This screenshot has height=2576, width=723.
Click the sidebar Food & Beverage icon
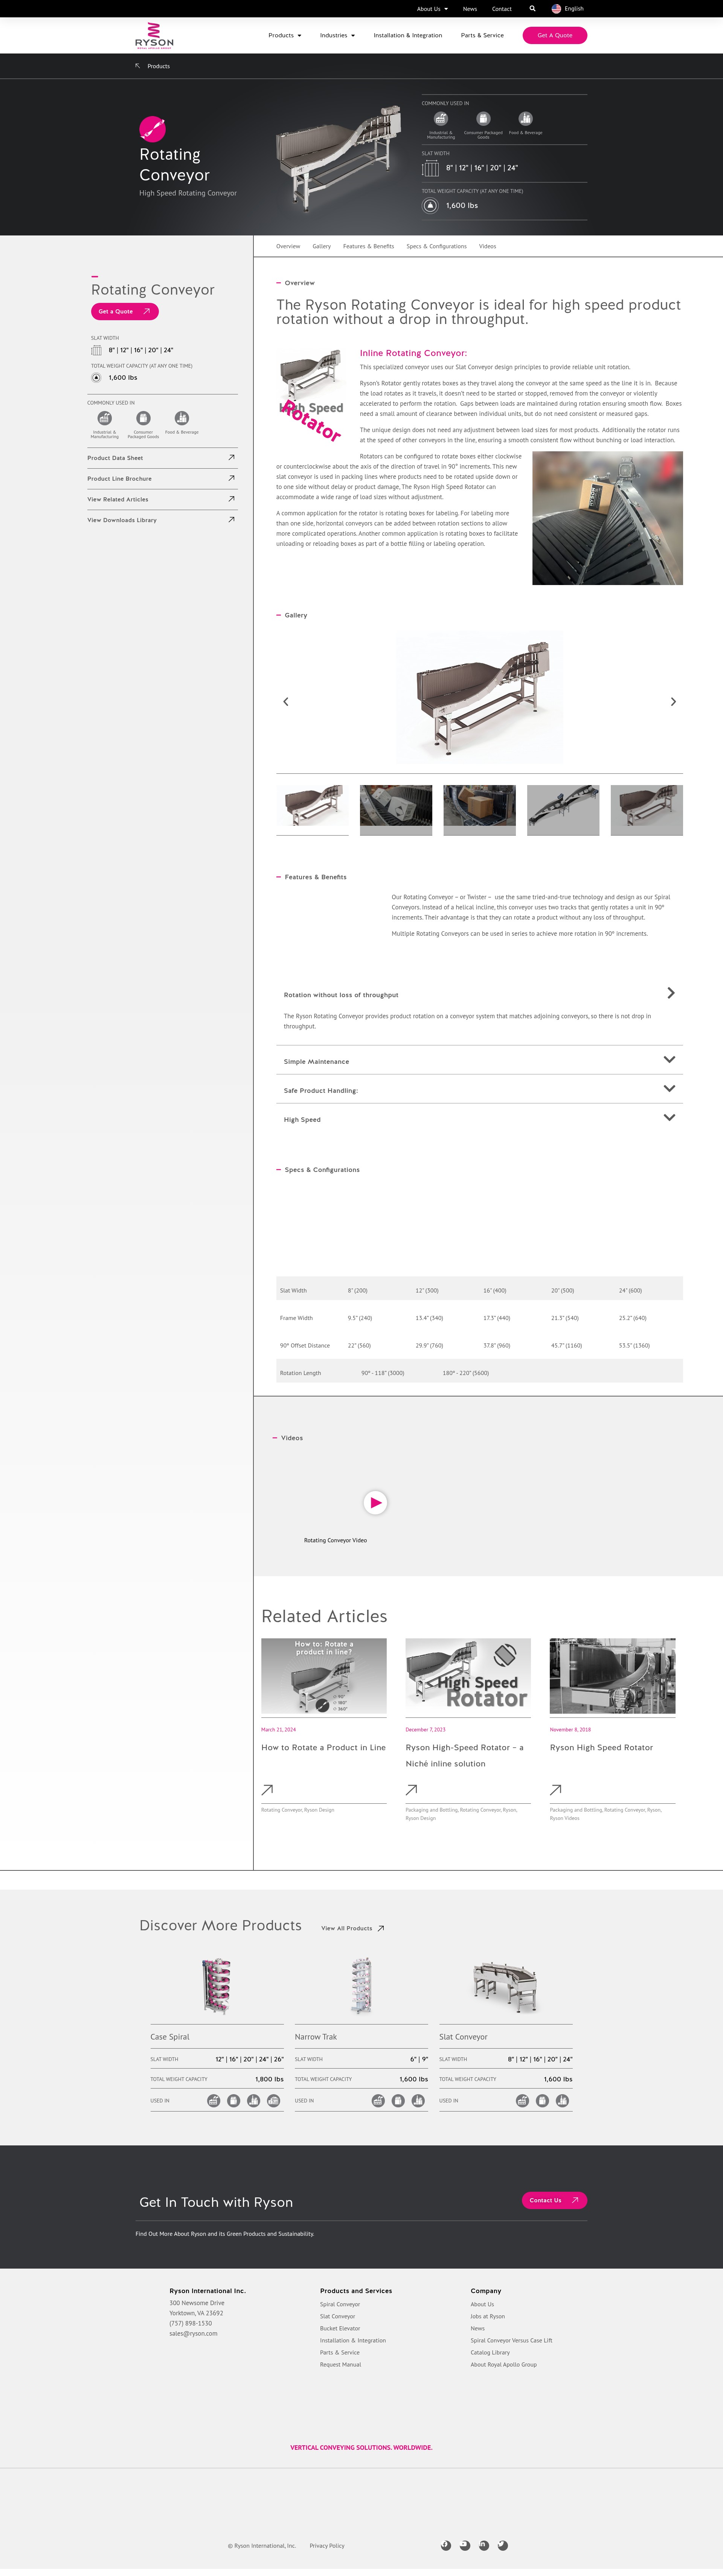point(181,418)
